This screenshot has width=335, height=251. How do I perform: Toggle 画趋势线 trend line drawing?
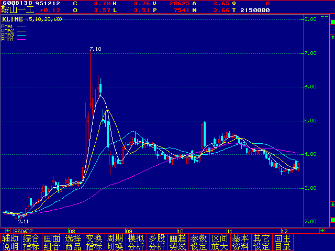[177, 242]
